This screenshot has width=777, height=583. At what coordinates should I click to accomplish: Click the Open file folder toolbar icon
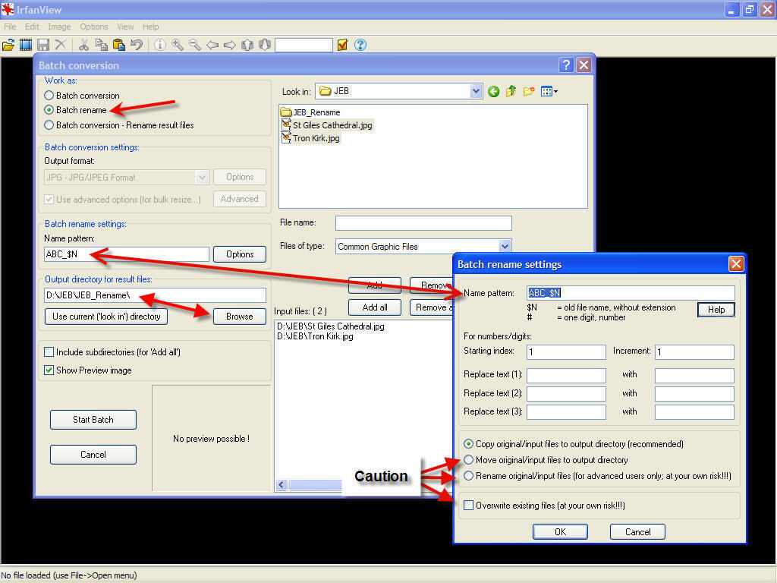tap(9, 45)
